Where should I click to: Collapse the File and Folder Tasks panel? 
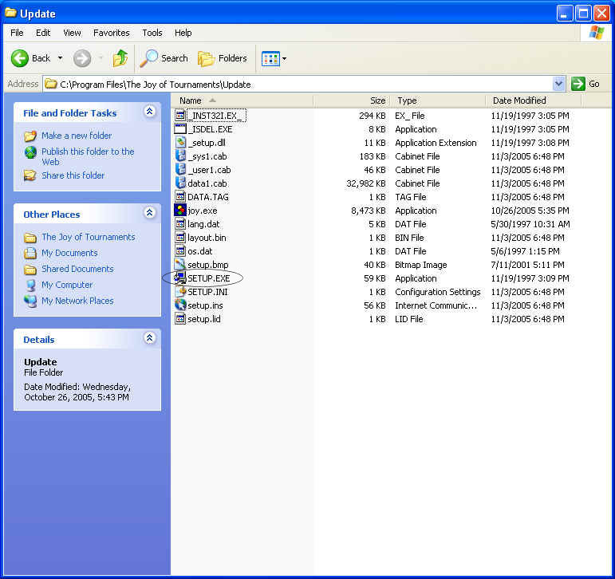click(x=149, y=112)
